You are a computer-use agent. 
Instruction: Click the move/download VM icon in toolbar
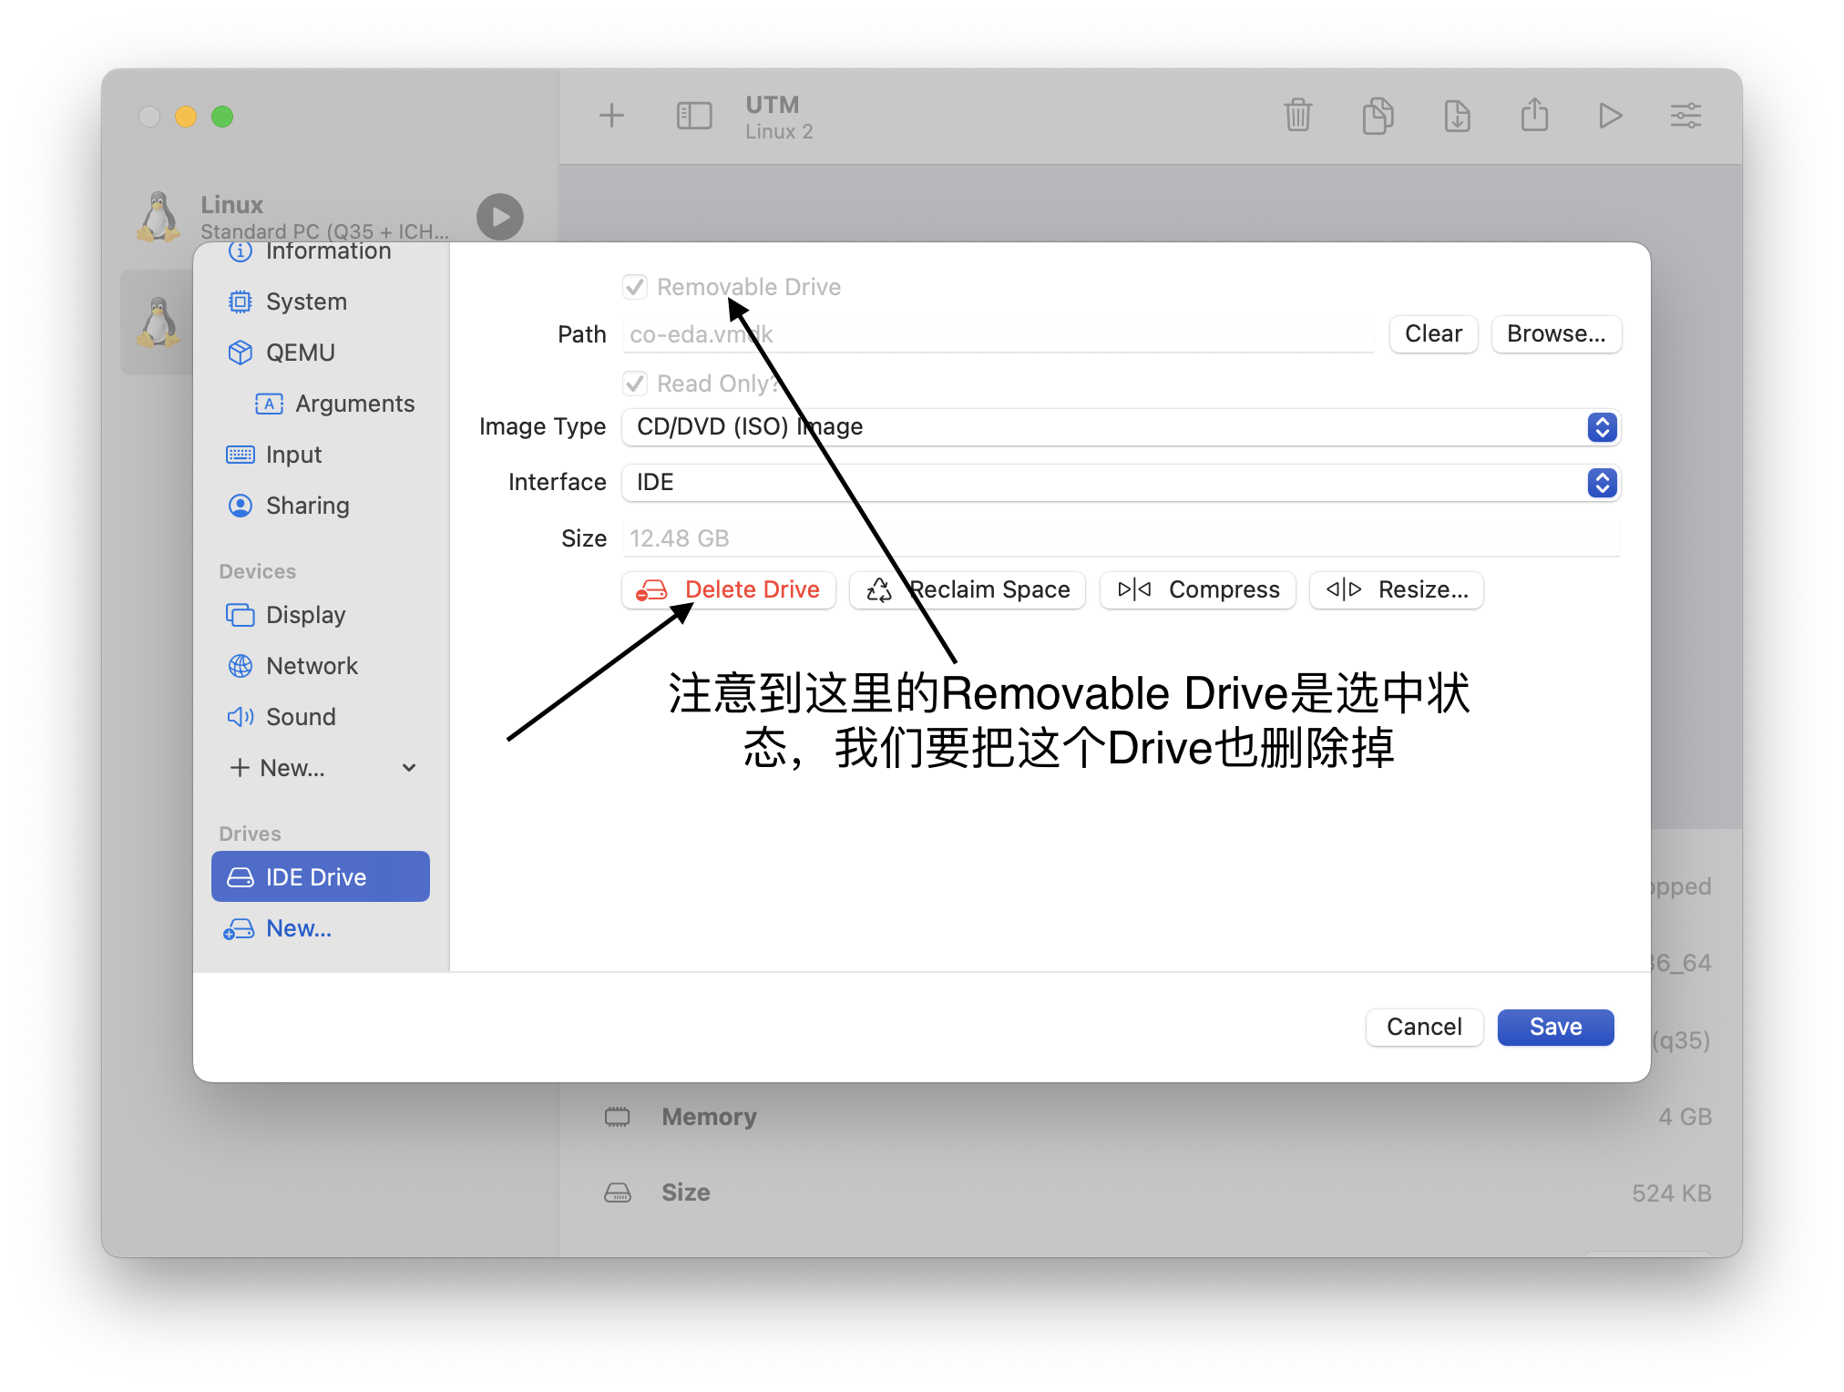1457,116
